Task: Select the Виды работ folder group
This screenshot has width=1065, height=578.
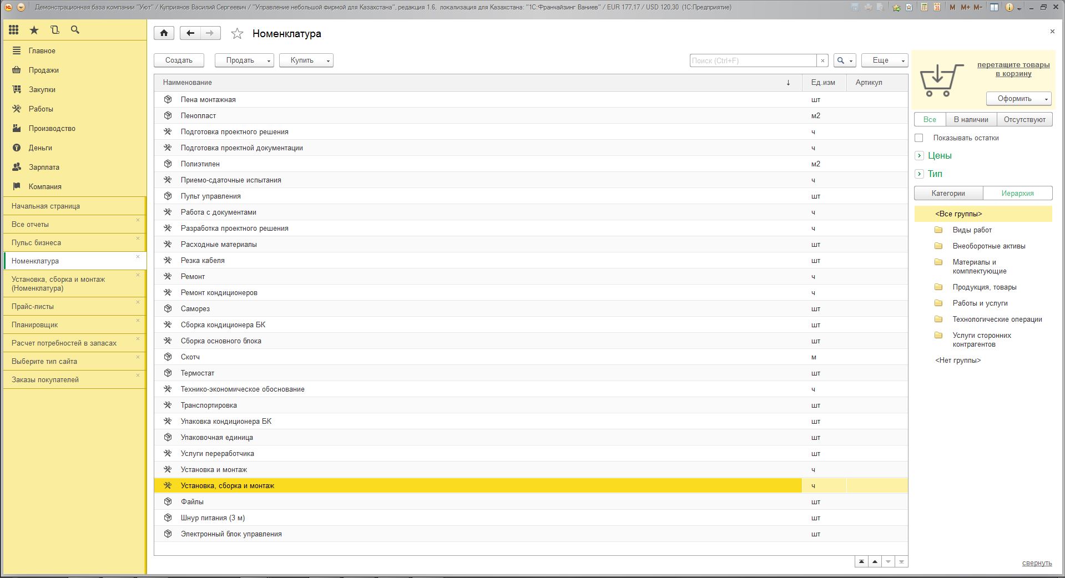Action: click(972, 230)
